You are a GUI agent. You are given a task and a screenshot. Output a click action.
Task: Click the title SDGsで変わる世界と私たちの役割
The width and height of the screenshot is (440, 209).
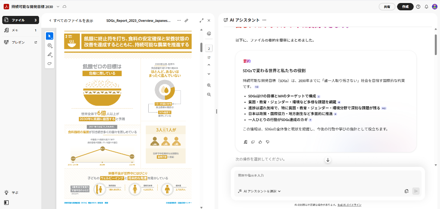[274, 71]
